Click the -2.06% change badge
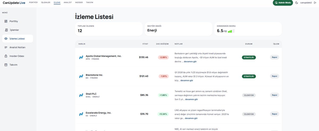The width and height of the screenshot is (319, 131). click(x=163, y=57)
